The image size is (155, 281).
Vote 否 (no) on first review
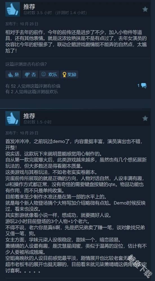[x=30, y=74]
